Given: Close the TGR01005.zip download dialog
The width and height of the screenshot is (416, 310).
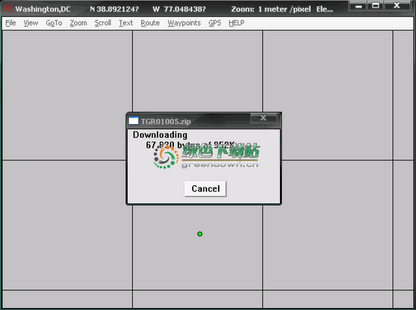Looking at the screenshot, I should [x=263, y=118].
